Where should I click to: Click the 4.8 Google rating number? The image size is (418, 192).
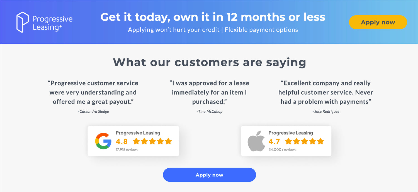pyautogui.click(x=122, y=141)
